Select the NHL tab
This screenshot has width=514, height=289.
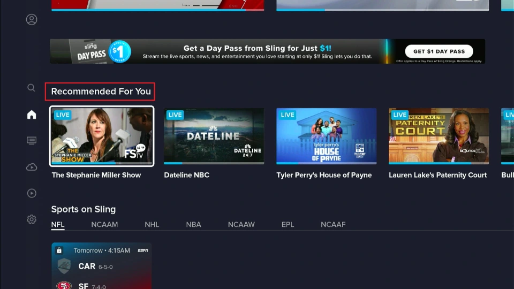pos(152,224)
